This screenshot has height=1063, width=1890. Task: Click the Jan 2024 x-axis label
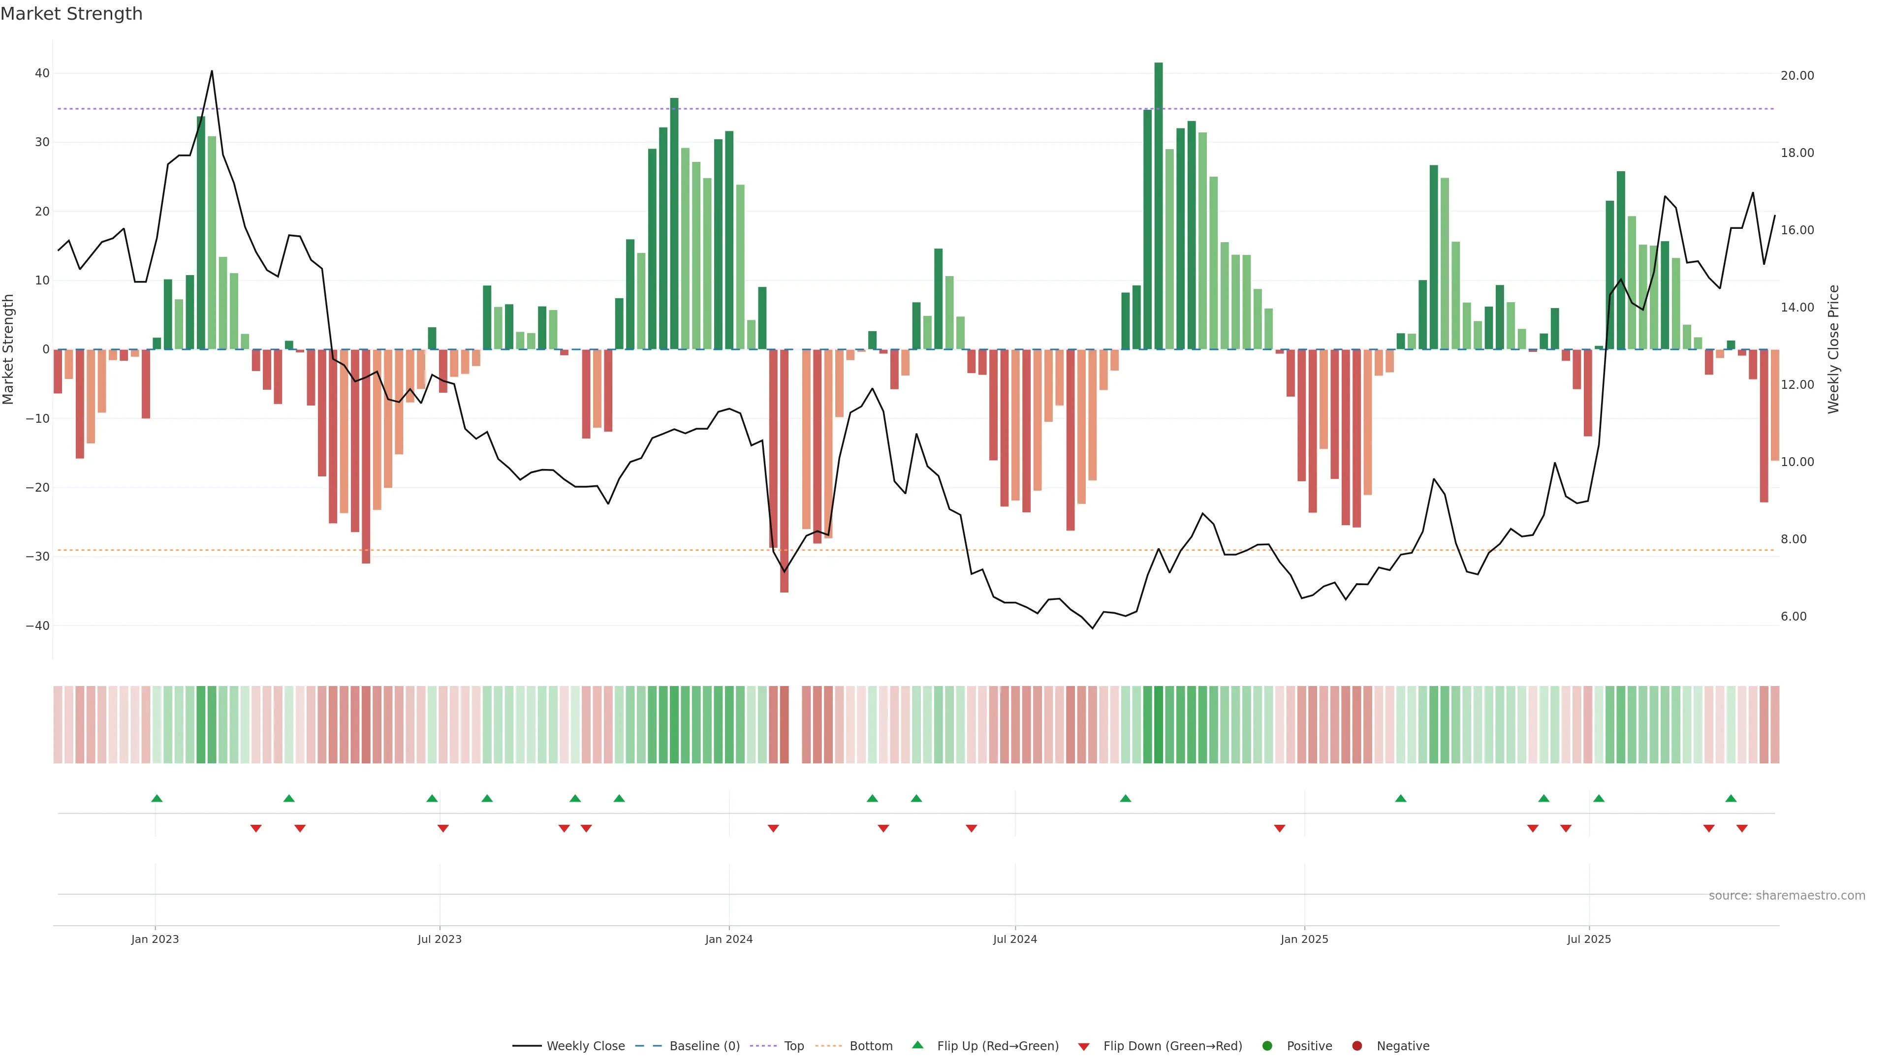tap(728, 939)
